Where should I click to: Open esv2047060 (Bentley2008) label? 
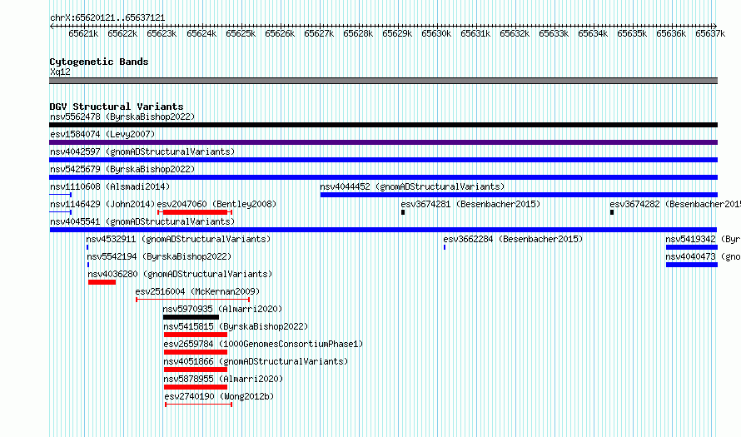(217, 204)
